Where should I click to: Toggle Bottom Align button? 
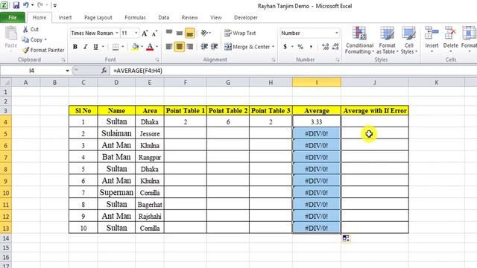click(190, 33)
